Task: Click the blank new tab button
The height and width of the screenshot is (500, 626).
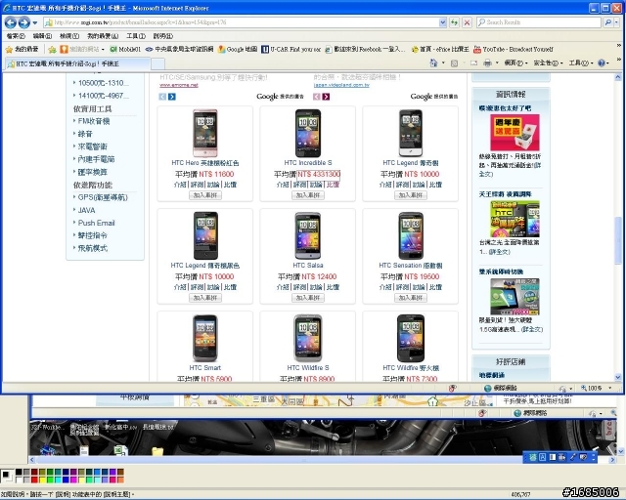Action: tap(158, 63)
